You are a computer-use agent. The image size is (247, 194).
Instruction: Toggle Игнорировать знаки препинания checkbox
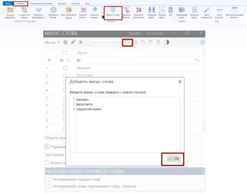click(50, 186)
